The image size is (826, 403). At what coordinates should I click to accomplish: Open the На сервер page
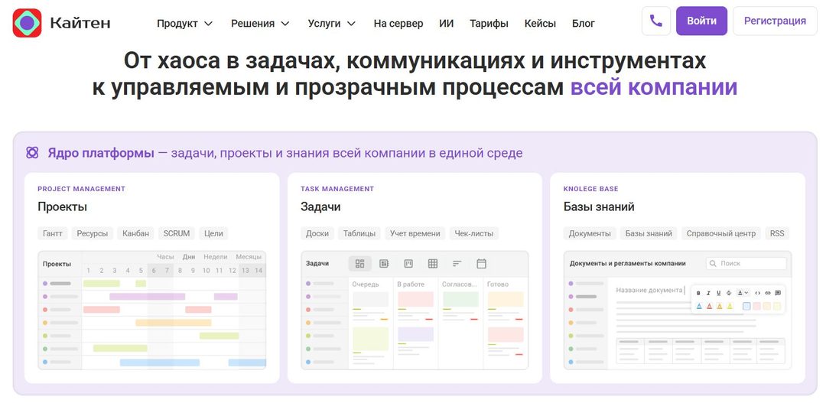point(398,23)
